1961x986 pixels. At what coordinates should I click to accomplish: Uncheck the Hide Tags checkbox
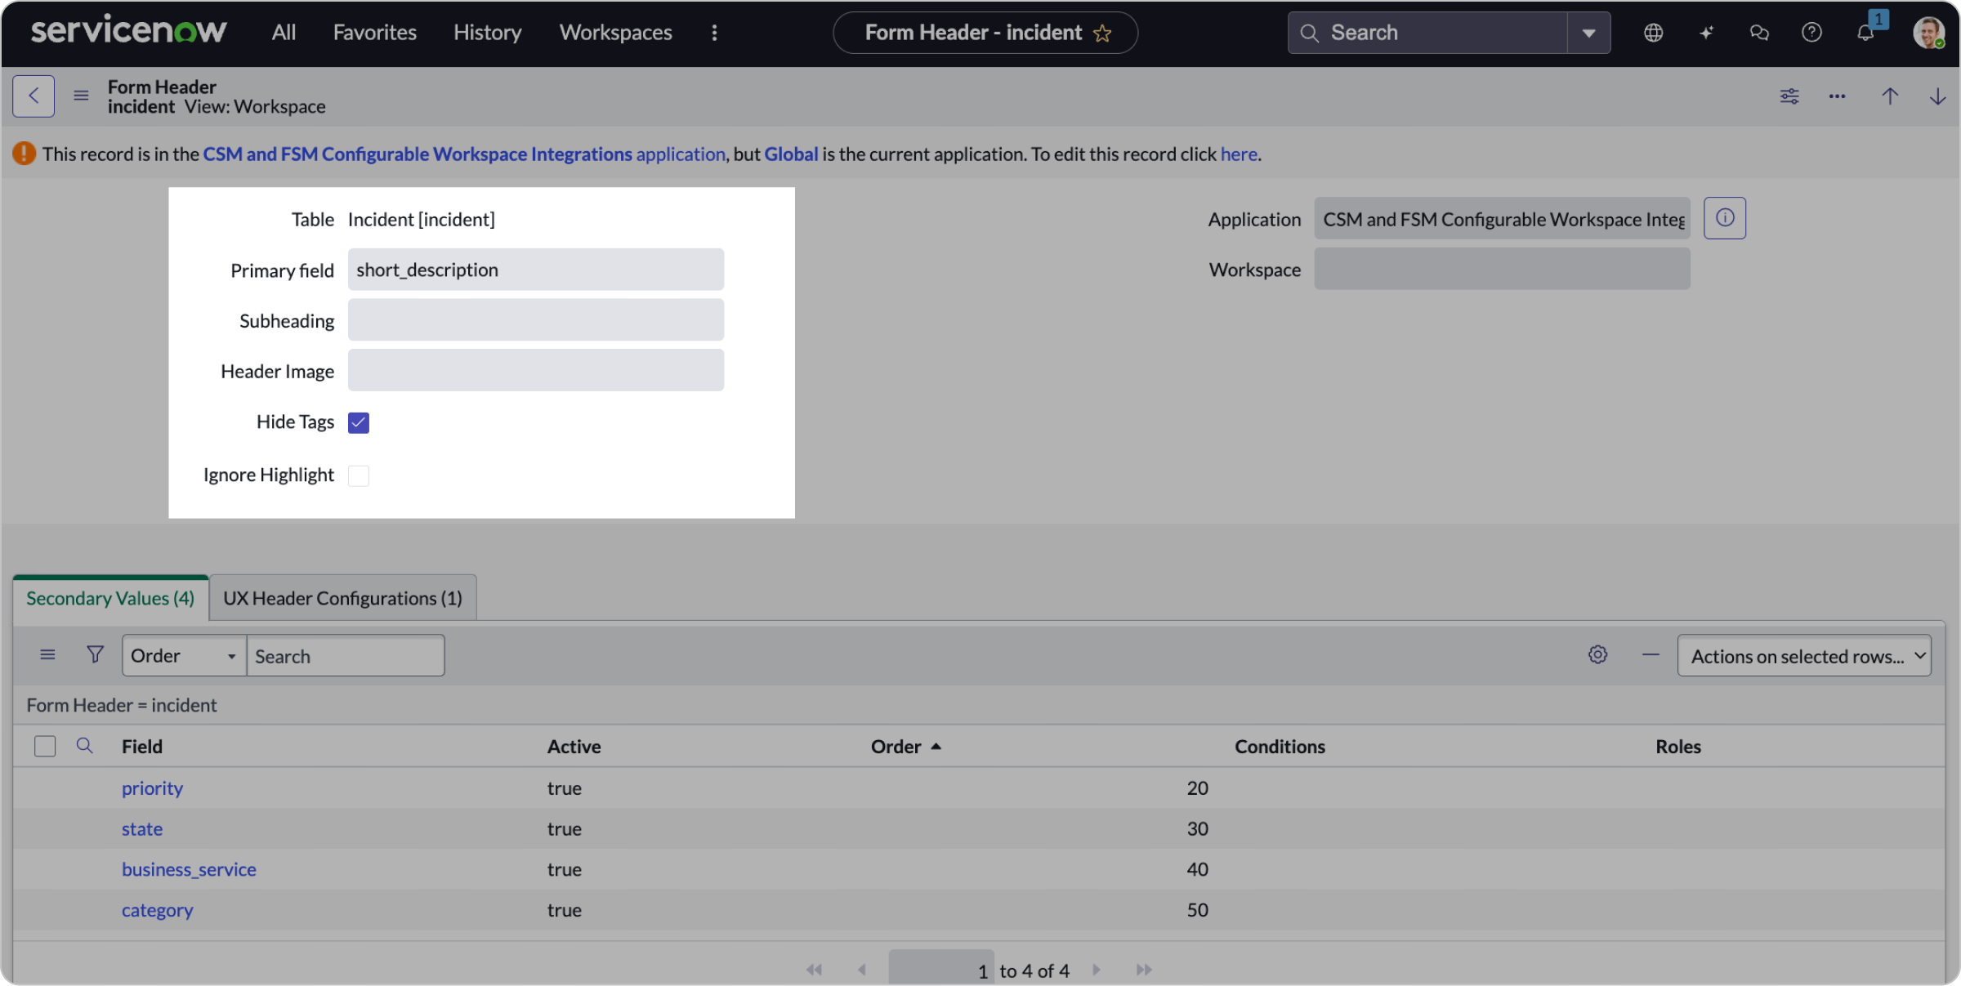point(358,422)
